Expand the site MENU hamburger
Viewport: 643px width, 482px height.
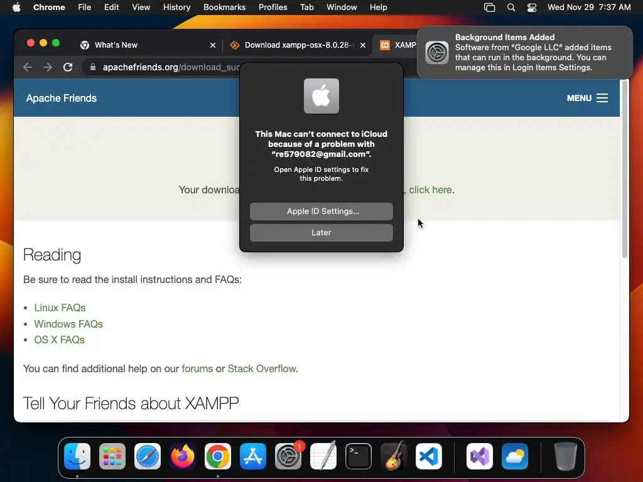tap(587, 98)
